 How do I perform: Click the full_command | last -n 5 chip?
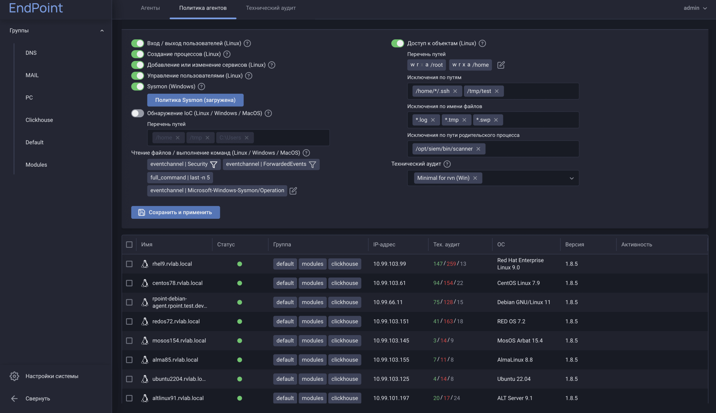(180, 178)
